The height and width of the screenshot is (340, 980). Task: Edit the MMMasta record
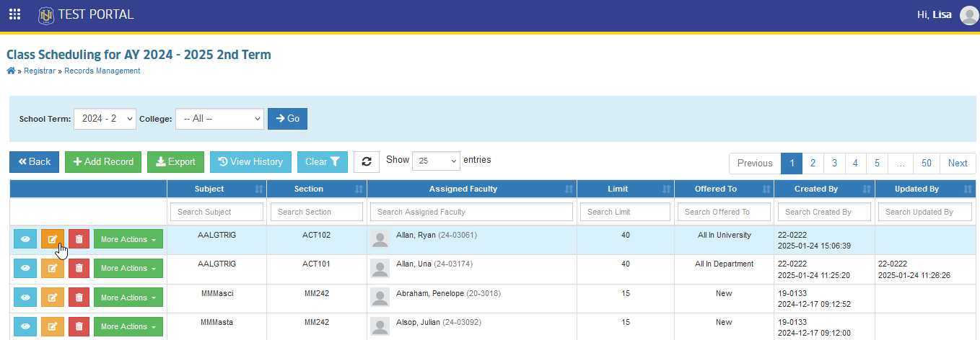click(x=52, y=326)
